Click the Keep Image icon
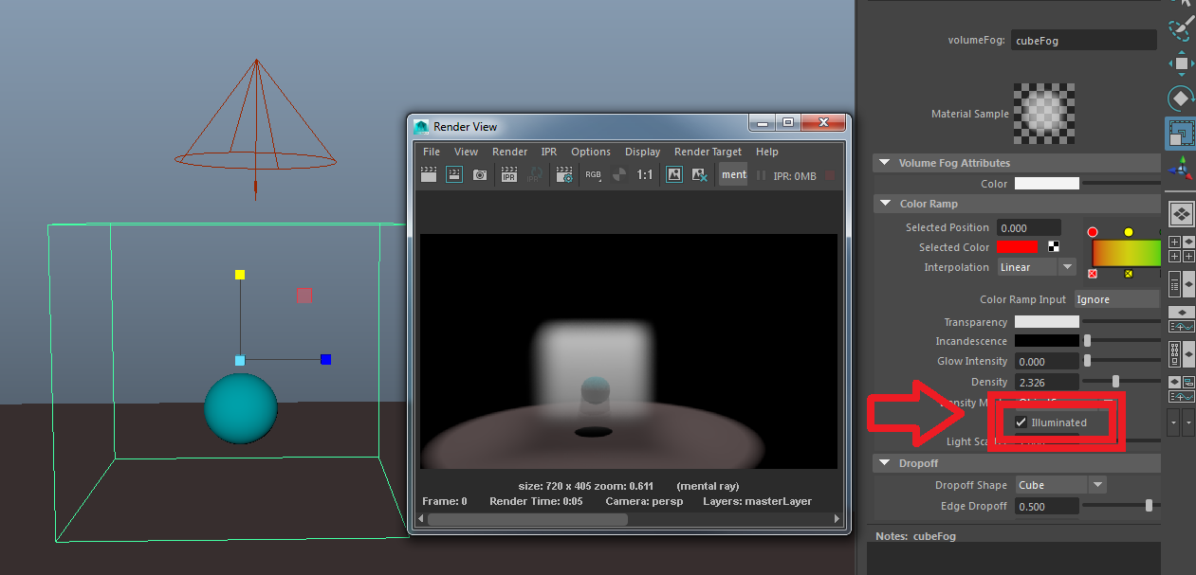This screenshot has width=1196, height=575. tap(673, 174)
